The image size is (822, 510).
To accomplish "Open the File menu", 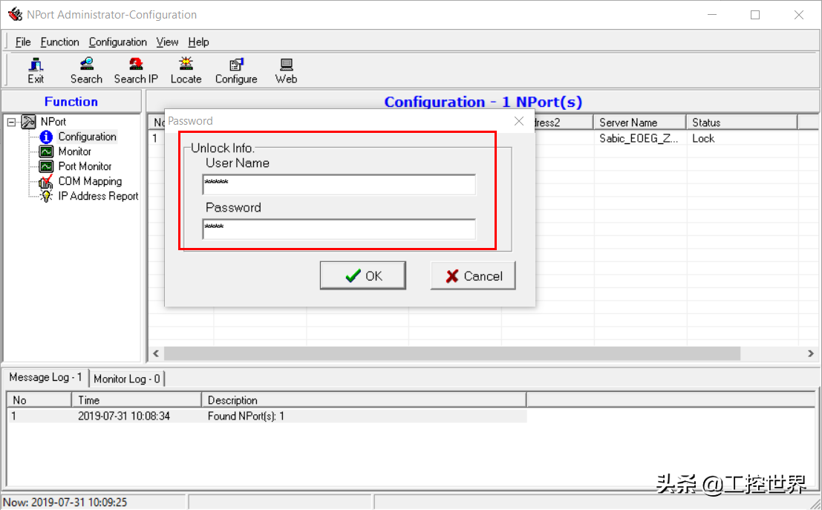I will (x=23, y=42).
